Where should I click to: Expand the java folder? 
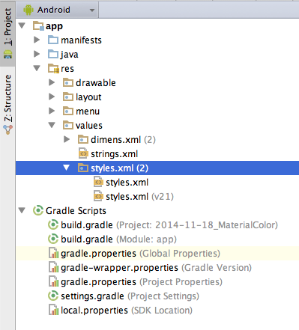(x=37, y=54)
